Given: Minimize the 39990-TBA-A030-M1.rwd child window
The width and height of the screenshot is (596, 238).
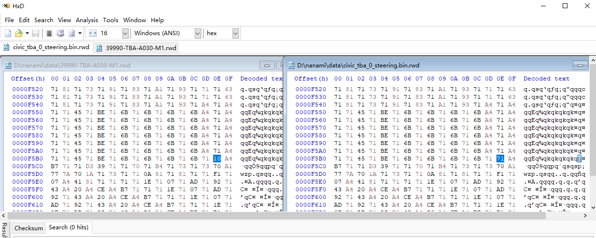Looking at the screenshot, I should click(x=267, y=65).
